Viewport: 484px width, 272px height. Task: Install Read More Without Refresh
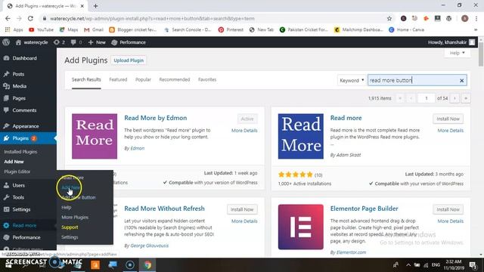click(242, 209)
